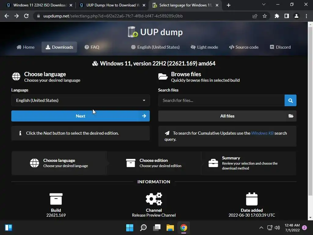
Task: Open Task View on taskbar
Action: pos(157,228)
